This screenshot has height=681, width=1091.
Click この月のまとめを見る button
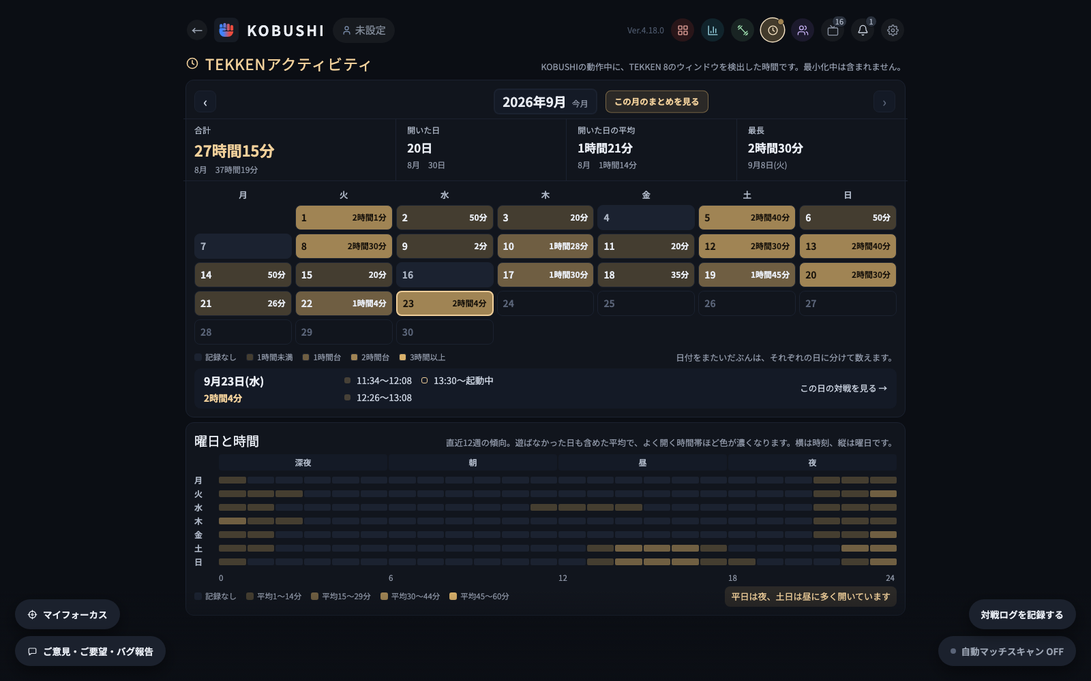pyautogui.click(x=657, y=101)
